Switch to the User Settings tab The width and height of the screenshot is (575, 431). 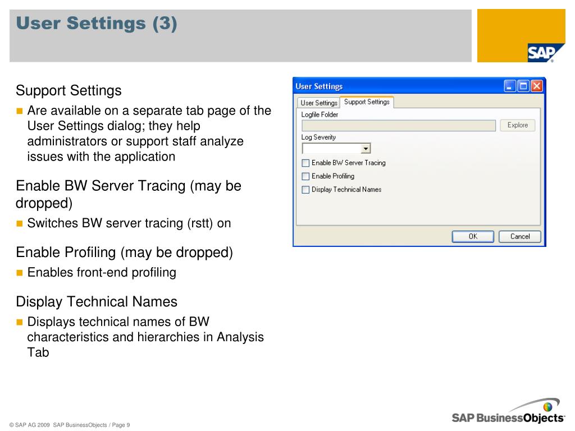pyautogui.click(x=318, y=103)
